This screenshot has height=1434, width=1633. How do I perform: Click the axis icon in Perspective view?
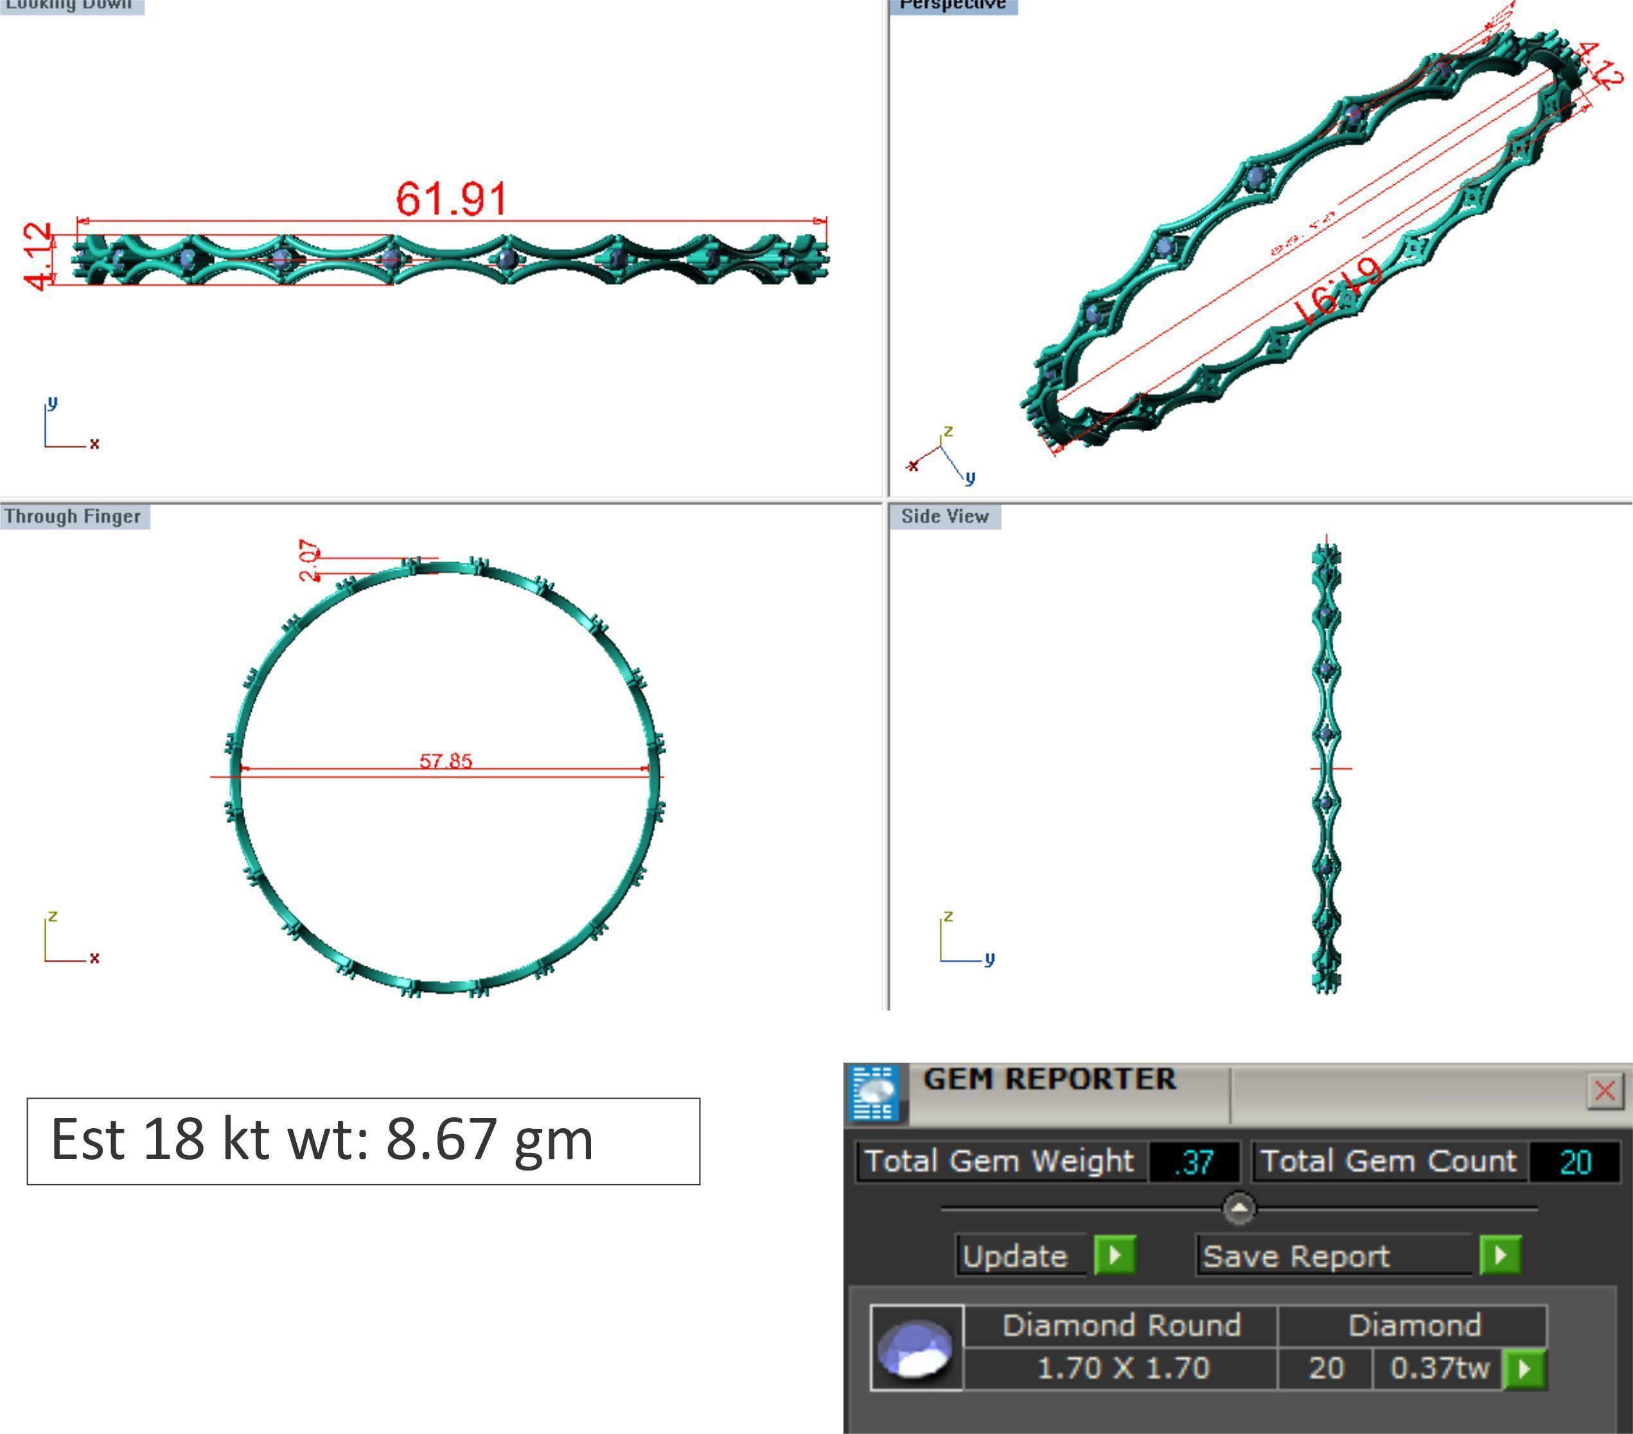coord(942,456)
